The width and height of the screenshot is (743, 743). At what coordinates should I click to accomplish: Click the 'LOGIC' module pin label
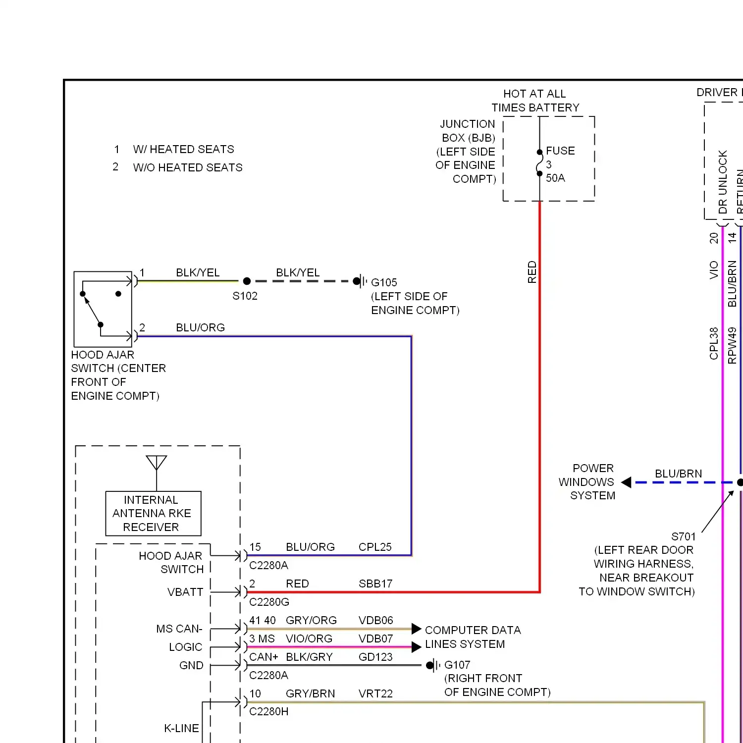(x=186, y=647)
